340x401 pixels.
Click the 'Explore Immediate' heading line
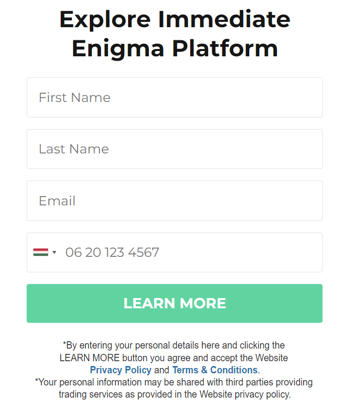pos(175,19)
